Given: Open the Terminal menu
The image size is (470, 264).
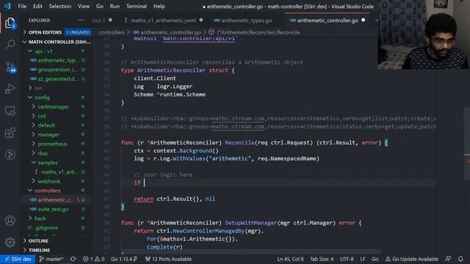Looking at the screenshot, I should [x=137, y=7].
